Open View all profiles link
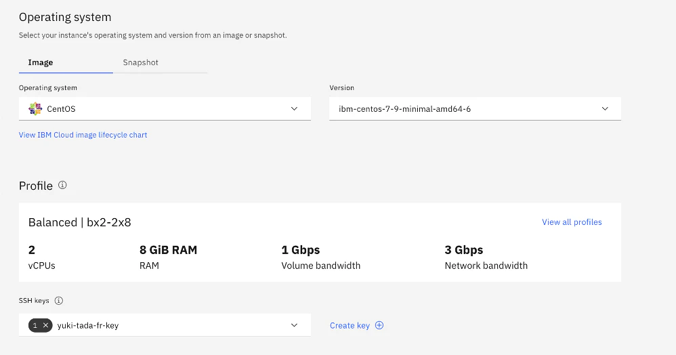The height and width of the screenshot is (355, 676). tap(572, 222)
